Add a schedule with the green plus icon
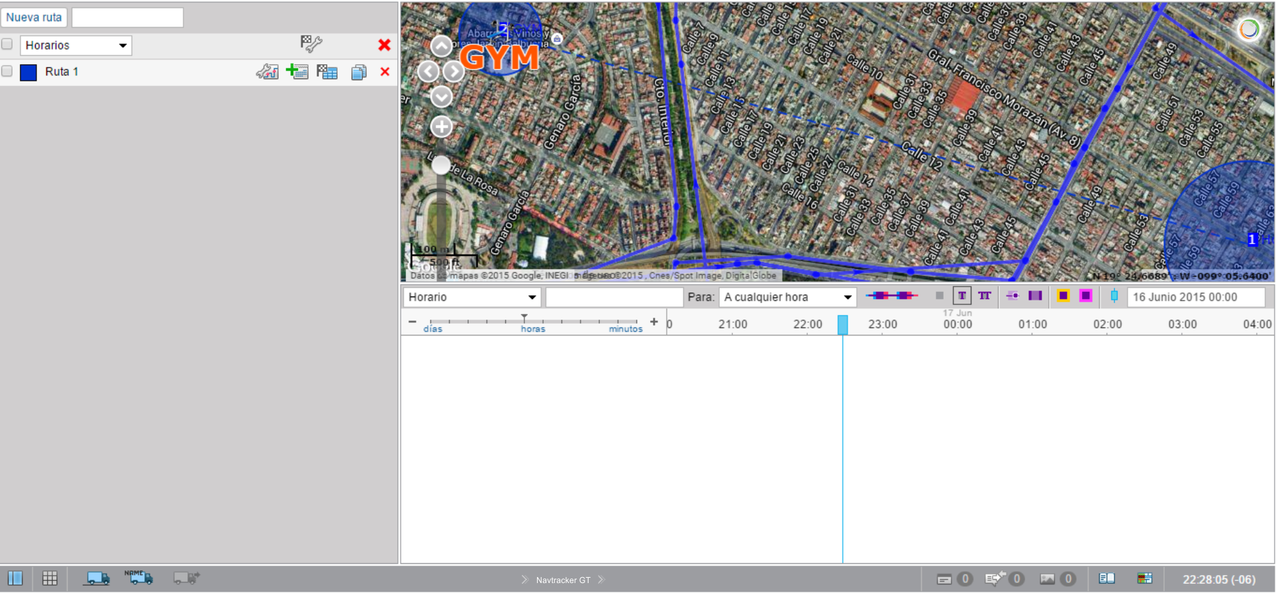Viewport: 1276px width, 593px height. click(x=297, y=71)
